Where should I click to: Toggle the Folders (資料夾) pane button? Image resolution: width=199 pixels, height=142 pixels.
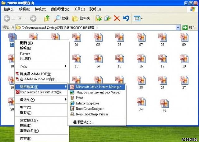tap(81, 18)
